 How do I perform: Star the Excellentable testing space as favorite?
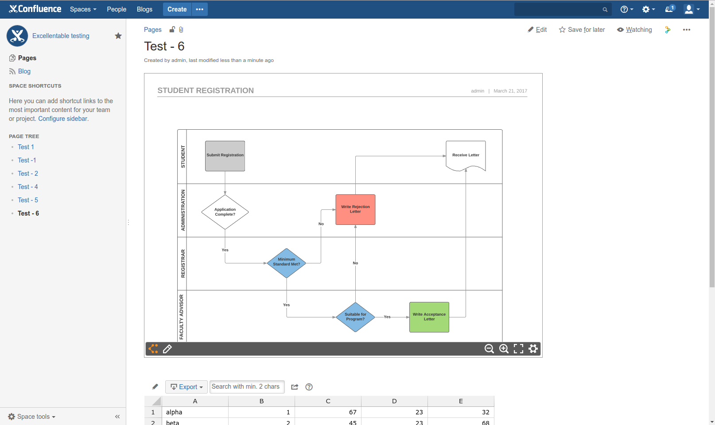tap(118, 36)
